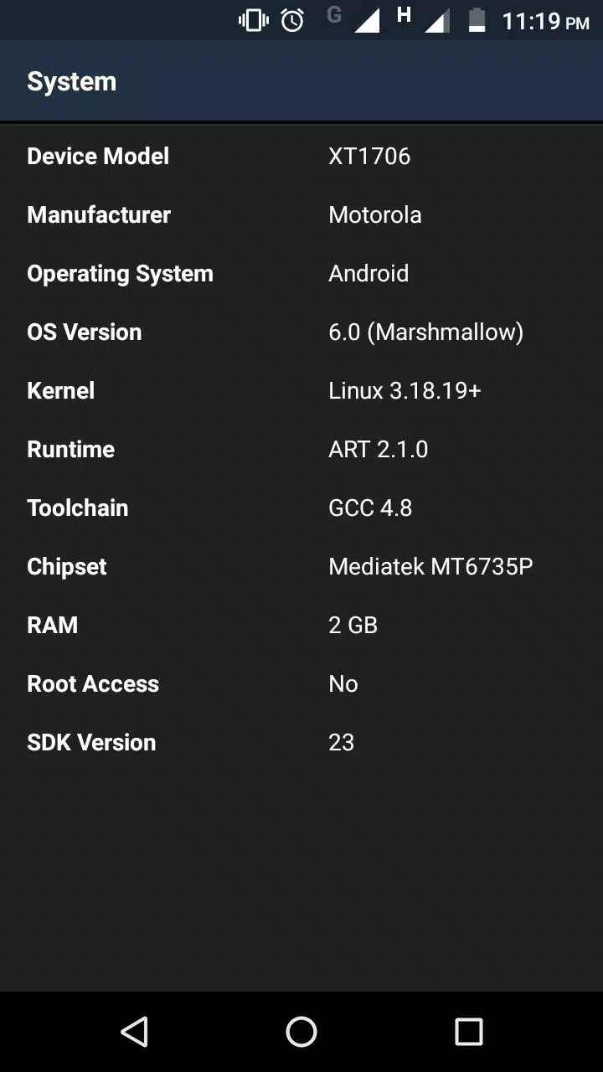Tap the OS Version 6.0 (Marshmallow) value
The image size is (603, 1072).
pos(426,332)
